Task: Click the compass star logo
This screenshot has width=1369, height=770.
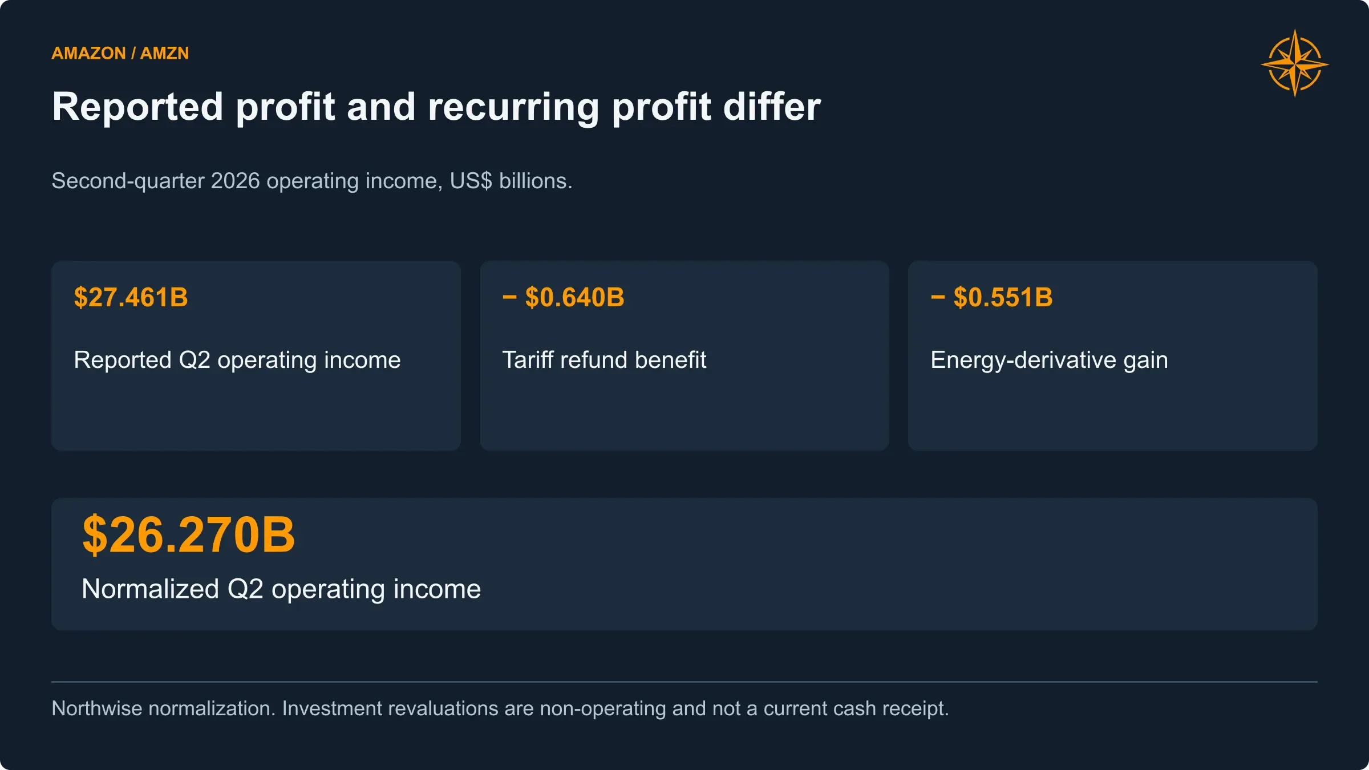Action: coord(1295,63)
